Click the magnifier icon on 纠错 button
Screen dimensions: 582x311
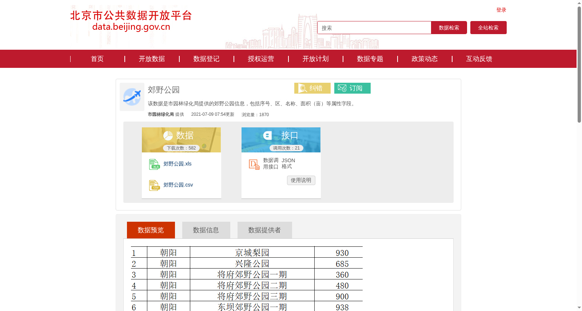pos(303,88)
